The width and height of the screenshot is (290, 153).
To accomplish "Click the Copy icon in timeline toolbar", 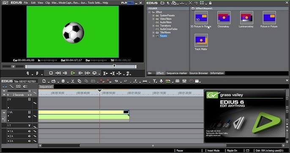I will (79, 81).
